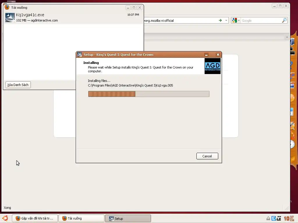Maximize the Tải xuống downloads window
This screenshot has height=223, width=298.
[134, 8]
